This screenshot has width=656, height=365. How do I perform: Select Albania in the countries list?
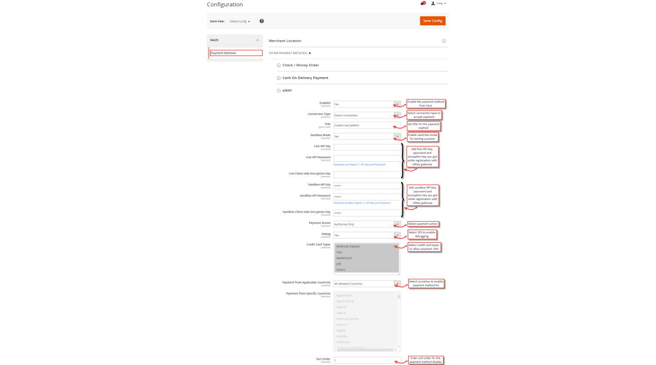(365, 307)
